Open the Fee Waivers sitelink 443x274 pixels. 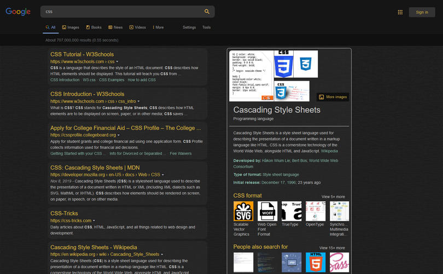tap(180, 153)
